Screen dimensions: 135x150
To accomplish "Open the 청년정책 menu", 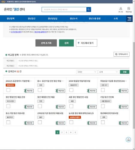I will [x=10, y=19].
